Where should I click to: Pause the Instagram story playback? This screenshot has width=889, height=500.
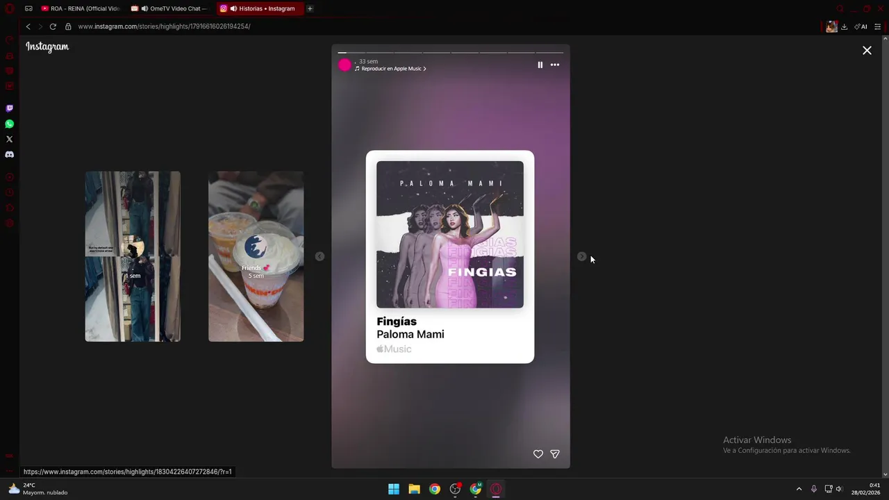(540, 65)
